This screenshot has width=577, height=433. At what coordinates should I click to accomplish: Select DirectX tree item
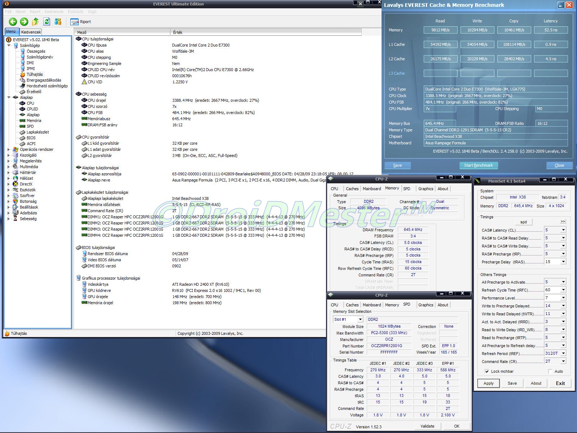tap(26, 184)
